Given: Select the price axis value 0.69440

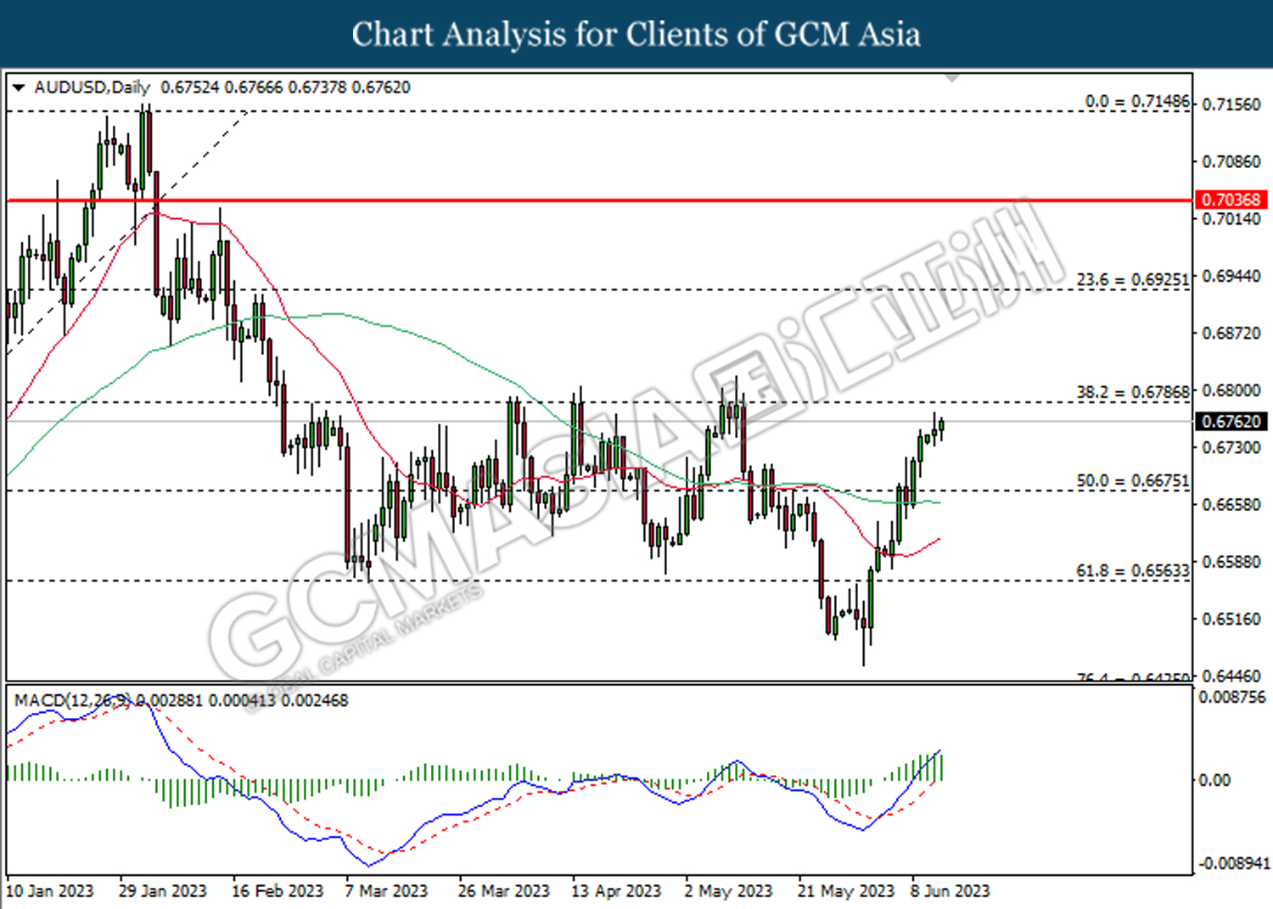Looking at the screenshot, I should click(1231, 276).
